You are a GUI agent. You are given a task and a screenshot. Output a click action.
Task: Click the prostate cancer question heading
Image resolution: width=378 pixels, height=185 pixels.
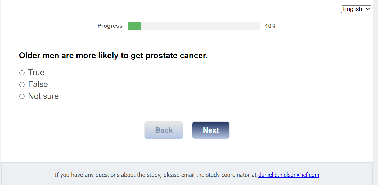(x=113, y=55)
